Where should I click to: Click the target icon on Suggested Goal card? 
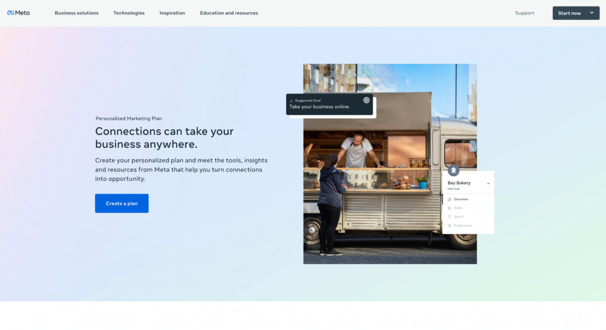pos(366,100)
